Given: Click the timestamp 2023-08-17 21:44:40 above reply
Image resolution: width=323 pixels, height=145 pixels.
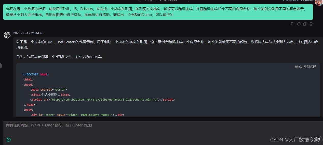Looking at the screenshot, I should 28,33.
